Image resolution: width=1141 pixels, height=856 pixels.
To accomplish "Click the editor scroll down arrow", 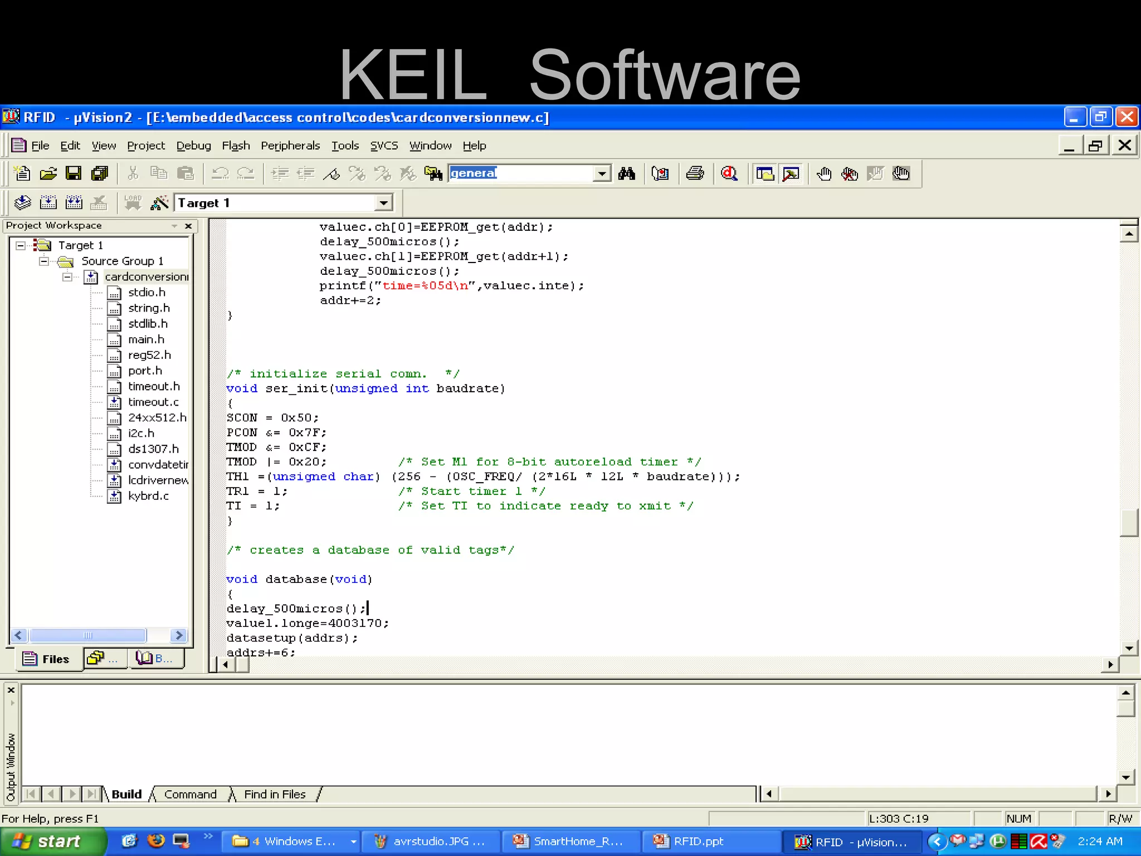I will (x=1128, y=648).
